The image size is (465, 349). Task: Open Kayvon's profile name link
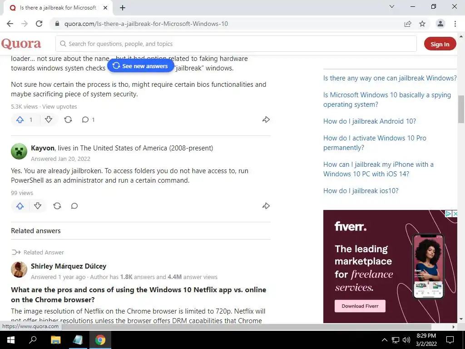pyautogui.click(x=43, y=148)
